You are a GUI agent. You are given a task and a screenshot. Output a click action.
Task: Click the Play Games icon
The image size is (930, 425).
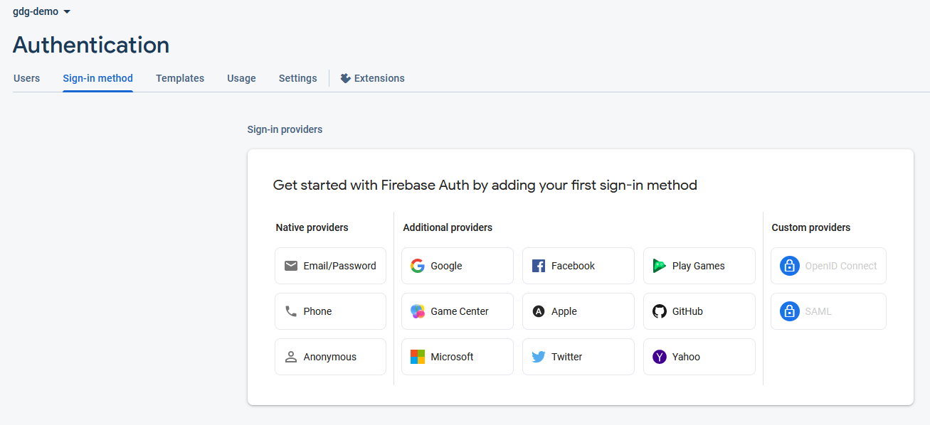pyautogui.click(x=660, y=266)
